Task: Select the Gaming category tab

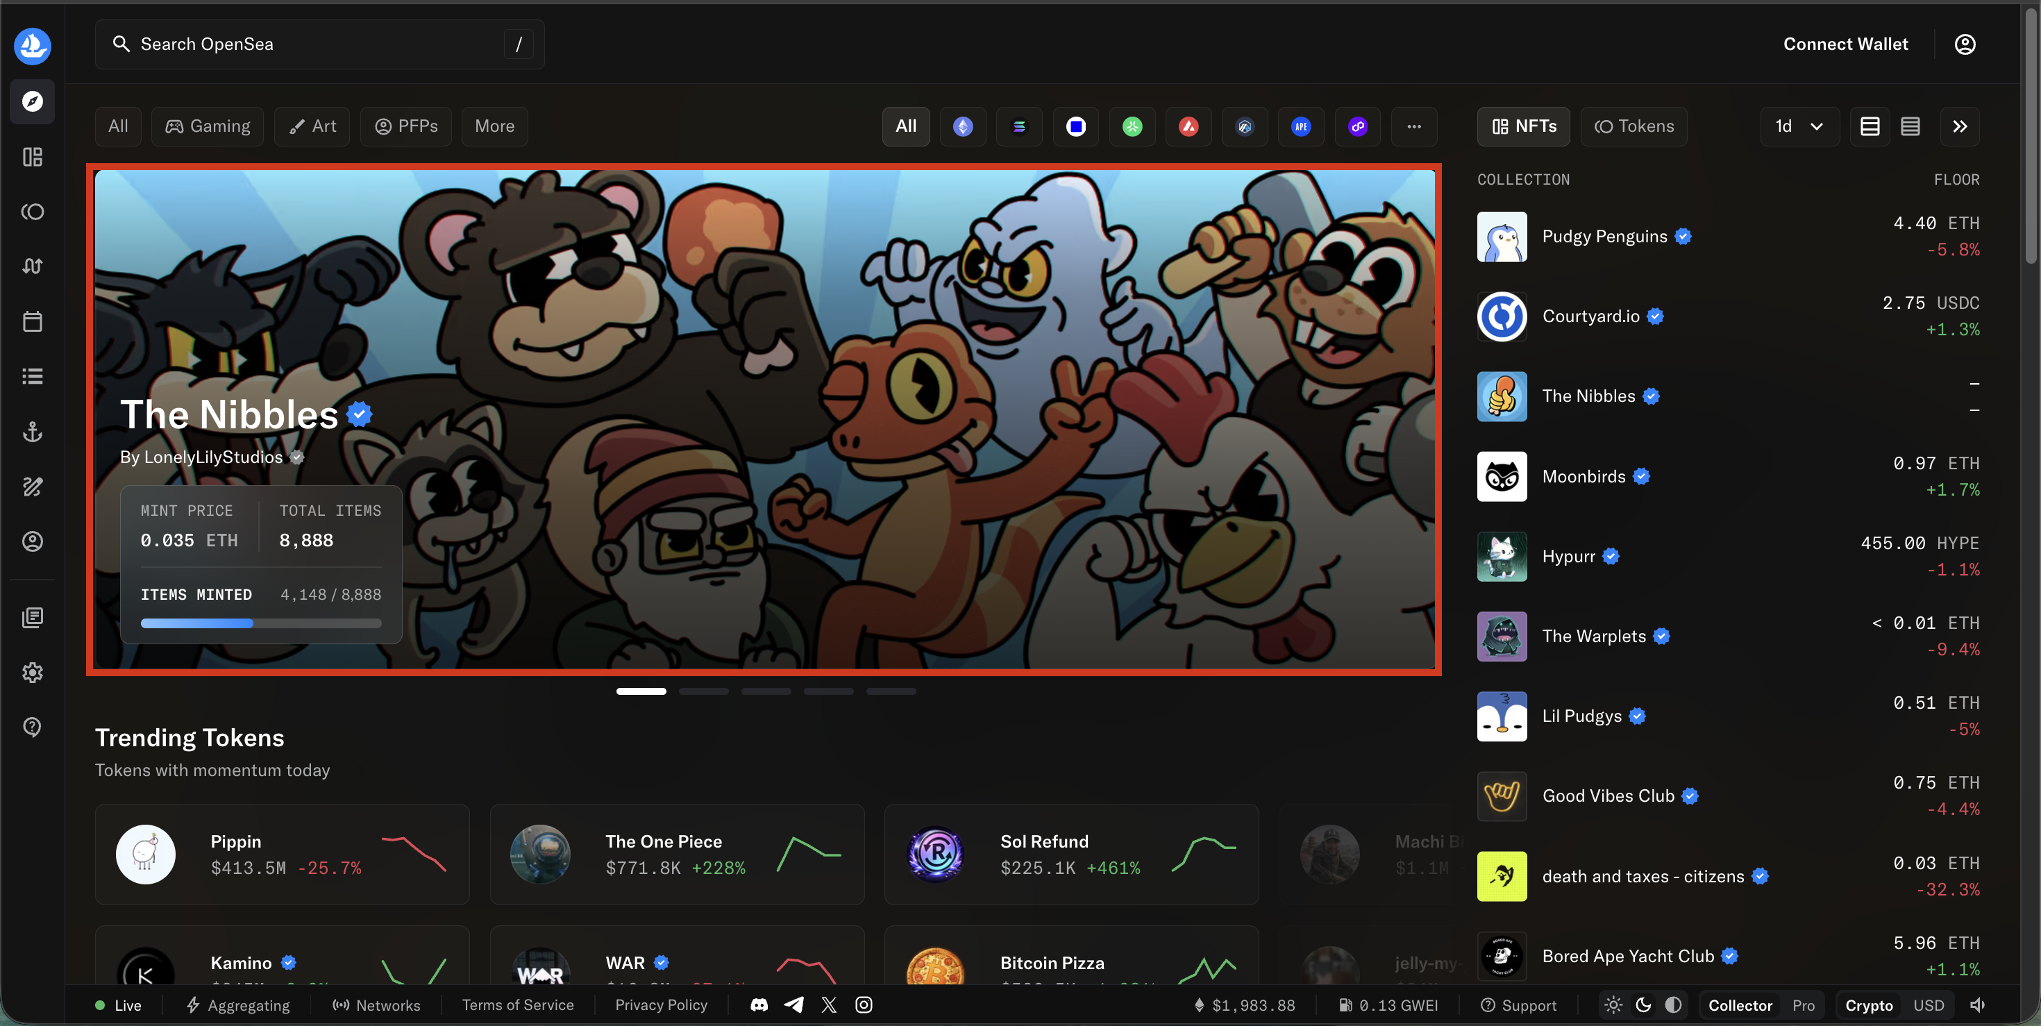Action: (x=207, y=126)
